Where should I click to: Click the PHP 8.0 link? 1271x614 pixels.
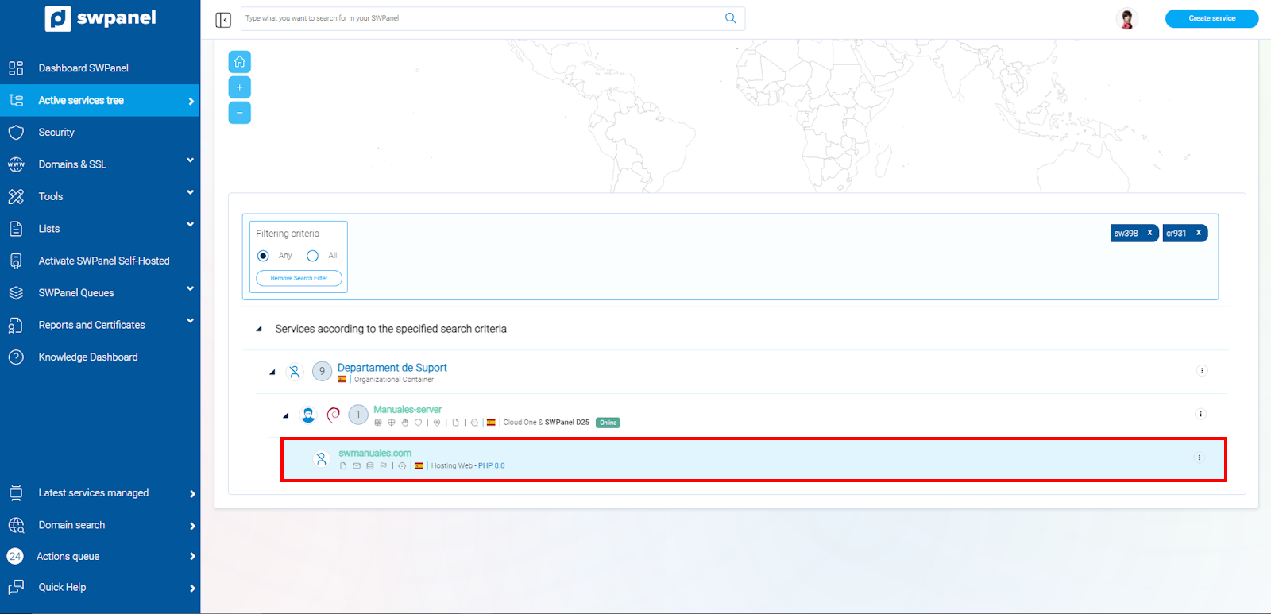pos(491,466)
